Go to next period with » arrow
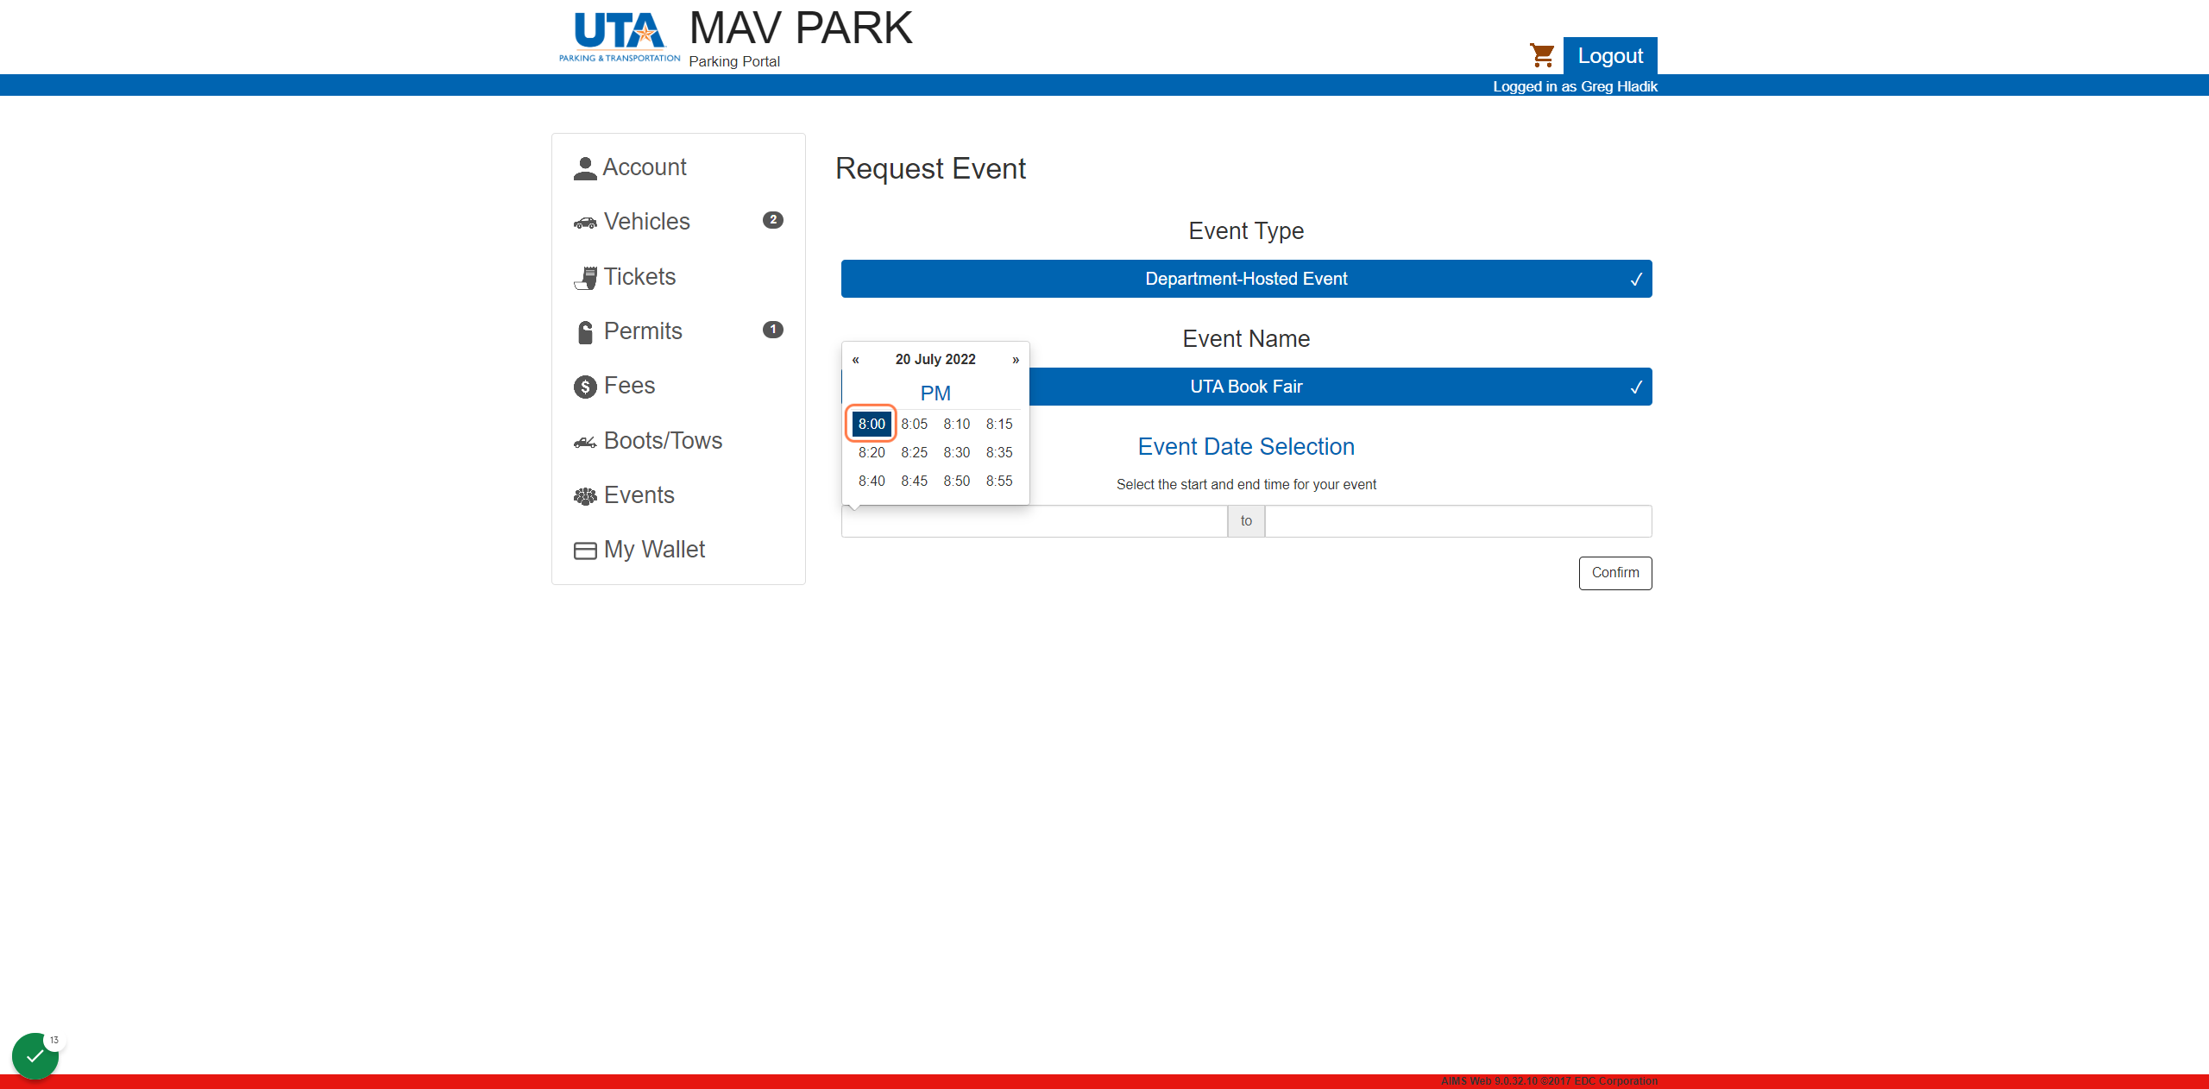 click(1016, 360)
